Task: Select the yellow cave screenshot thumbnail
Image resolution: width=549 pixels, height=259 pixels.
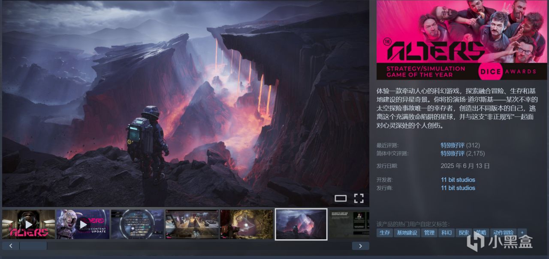Action: coord(247,224)
